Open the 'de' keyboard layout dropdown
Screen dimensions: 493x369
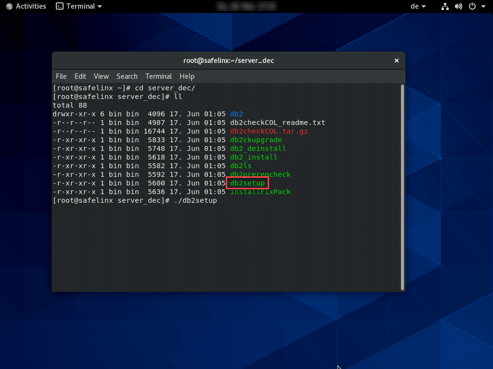[x=417, y=6]
